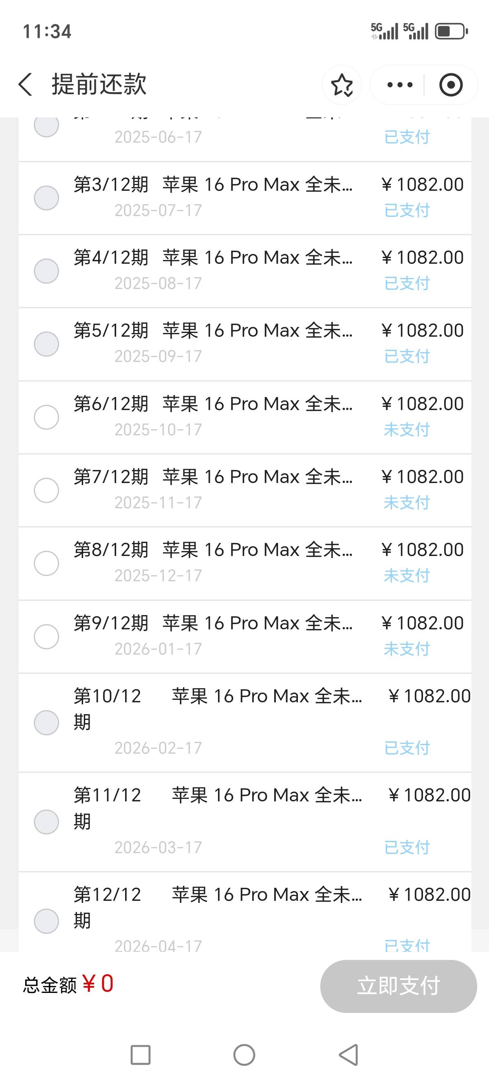Tap the radio button for 第11/12期
Viewport: 489px width, 1081px height.
[46, 822]
